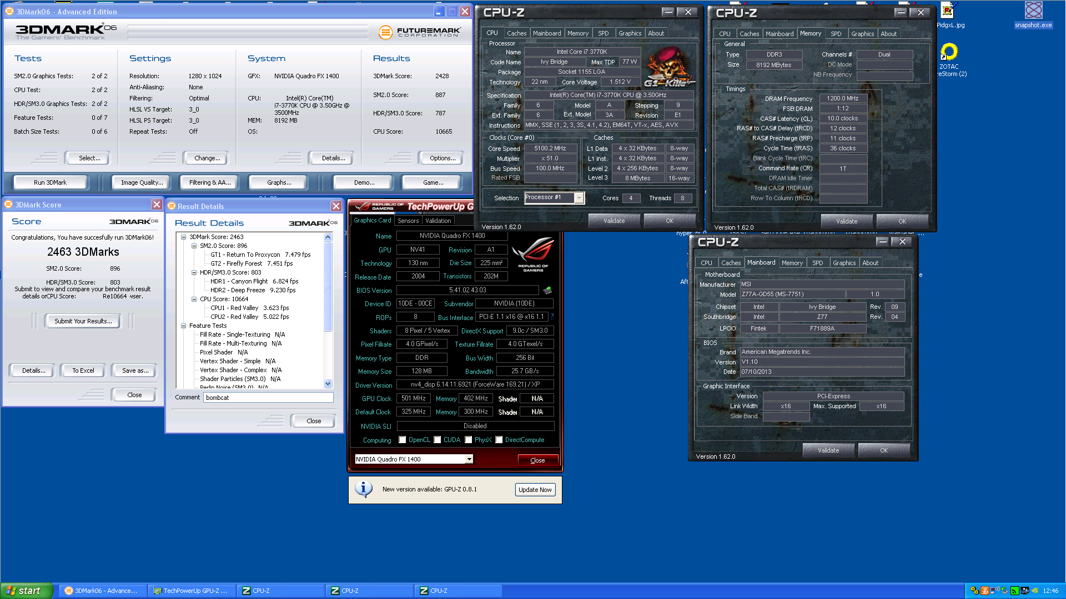
Task: Click the scroll down arrow in Result Details
Action: [x=328, y=383]
